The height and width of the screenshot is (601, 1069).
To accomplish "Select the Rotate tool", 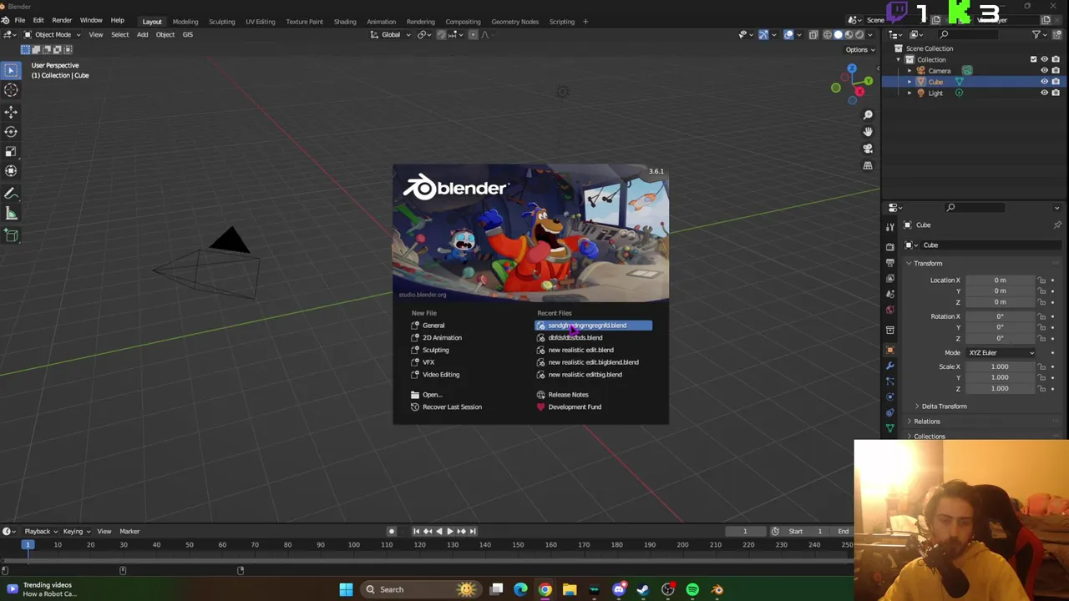I will pos(11,132).
